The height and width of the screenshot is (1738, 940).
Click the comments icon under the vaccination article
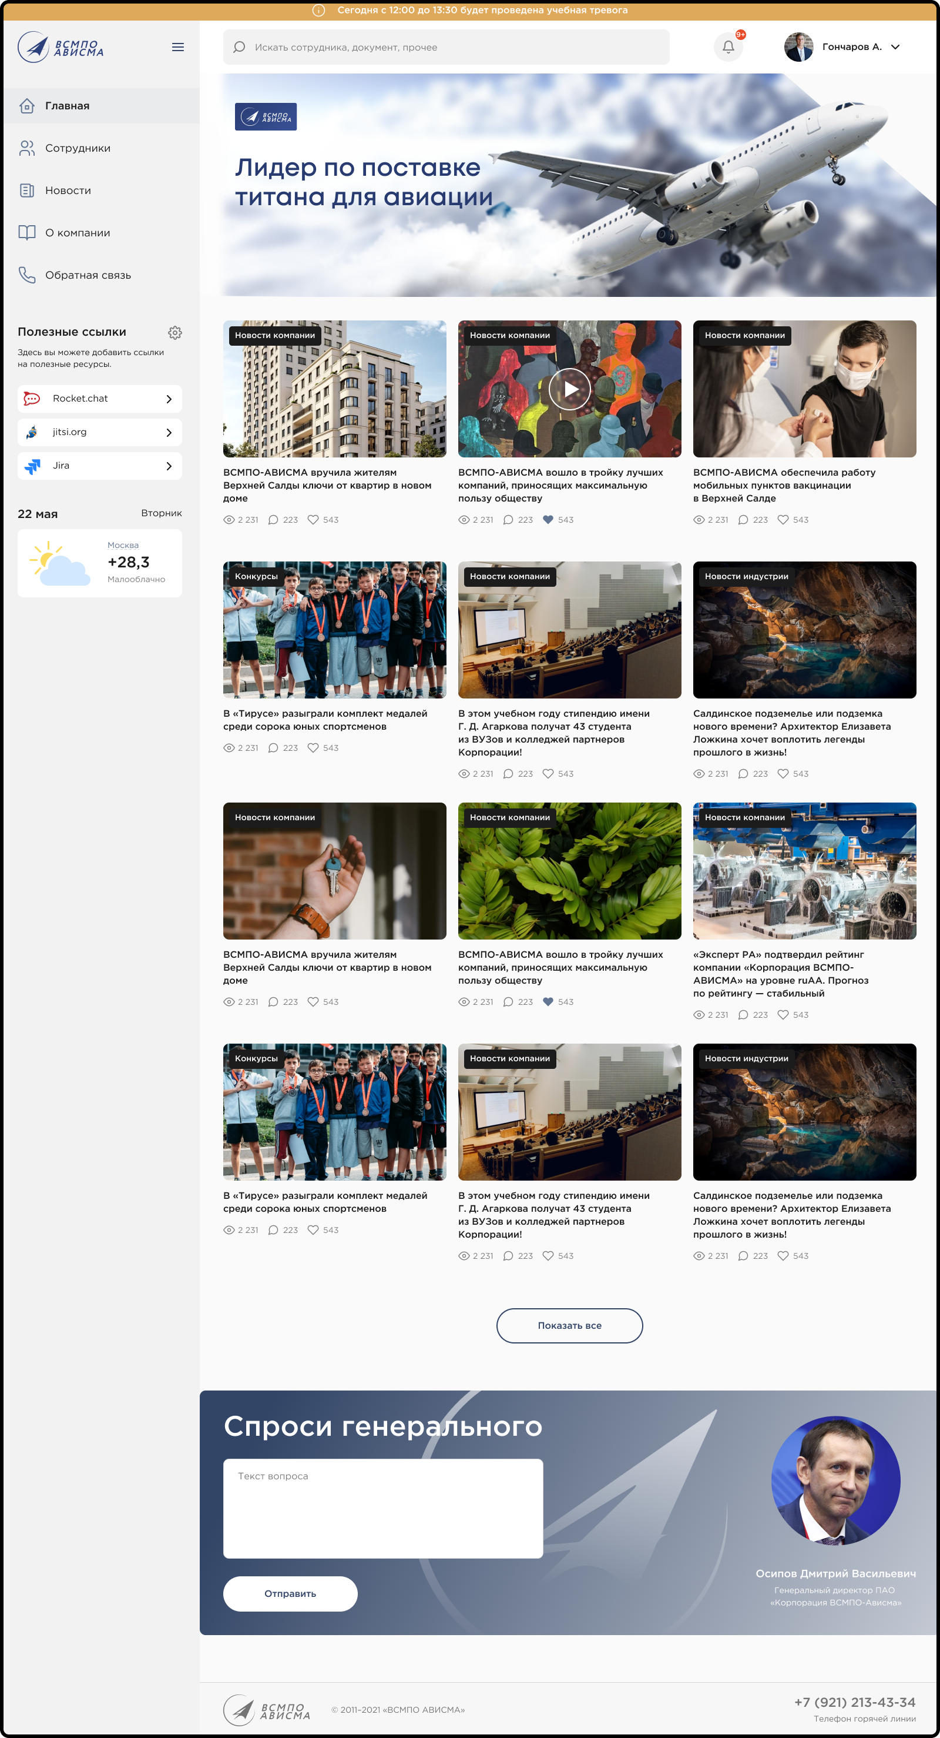pyautogui.click(x=743, y=520)
